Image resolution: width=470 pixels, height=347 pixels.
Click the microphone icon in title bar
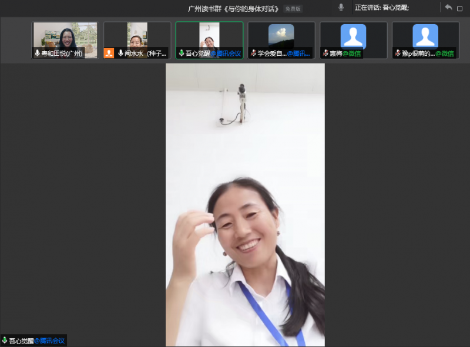(x=341, y=8)
